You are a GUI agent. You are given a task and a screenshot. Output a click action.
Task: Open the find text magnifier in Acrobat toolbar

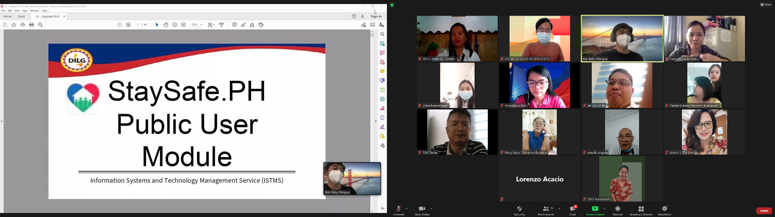(x=40, y=25)
